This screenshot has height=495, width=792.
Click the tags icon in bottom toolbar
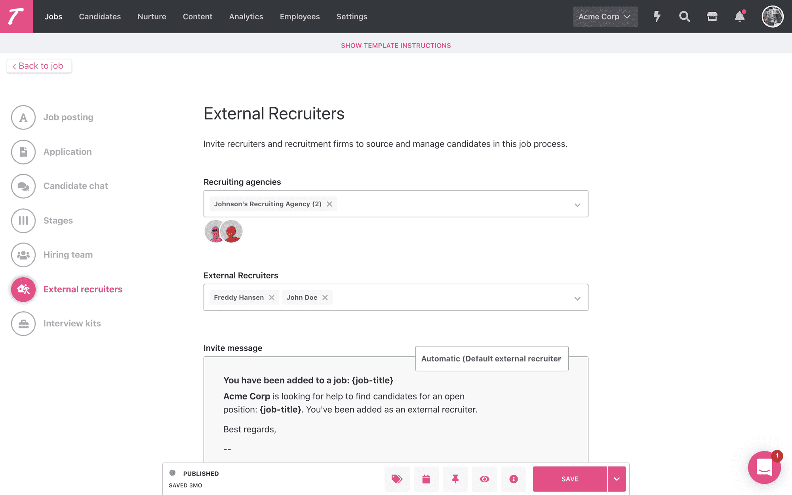(x=397, y=479)
